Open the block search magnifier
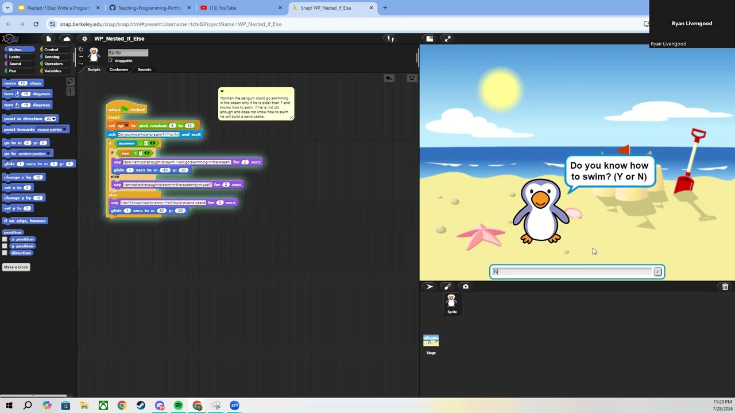Screen dimensions: 735x413 (x=70, y=83)
